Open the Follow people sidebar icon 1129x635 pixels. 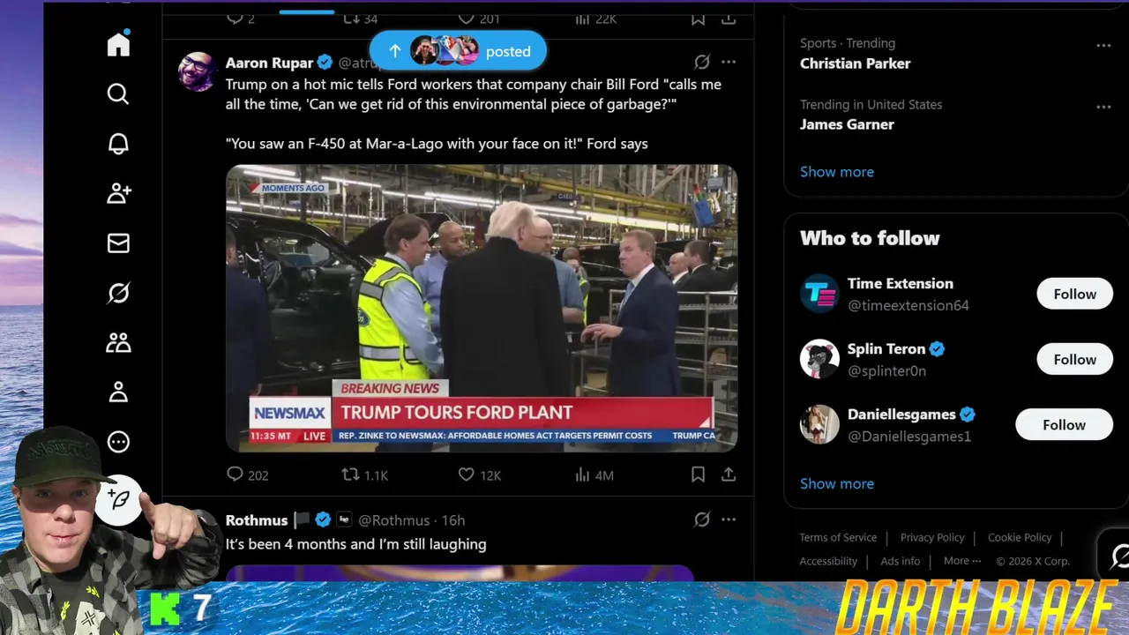(118, 193)
